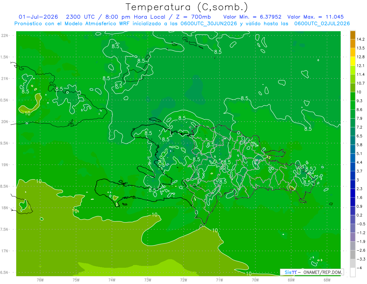Click the "4.4" value on the color scale
Viewport: 367px width, 284px height.
360,162
